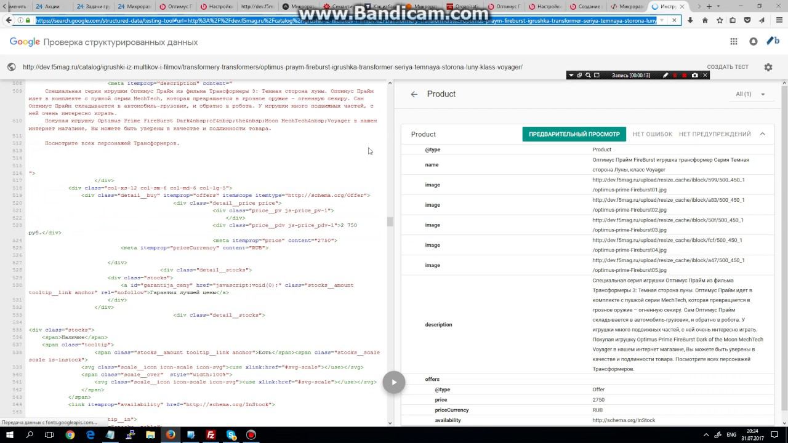This screenshot has height=443, width=788.
Task: Click the НЕТ ОШИБОК label
Action: [x=653, y=134]
